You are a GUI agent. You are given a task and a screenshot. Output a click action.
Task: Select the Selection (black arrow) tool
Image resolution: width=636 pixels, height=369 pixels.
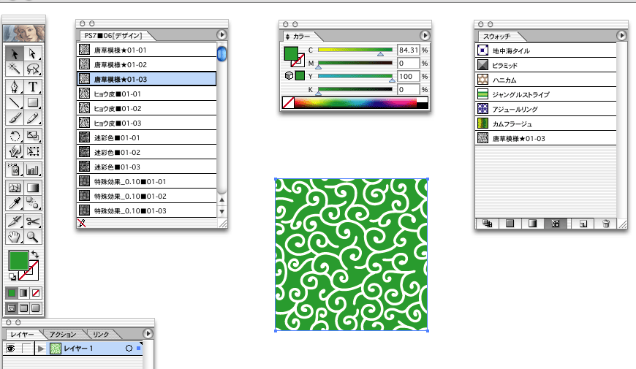[x=15, y=53]
